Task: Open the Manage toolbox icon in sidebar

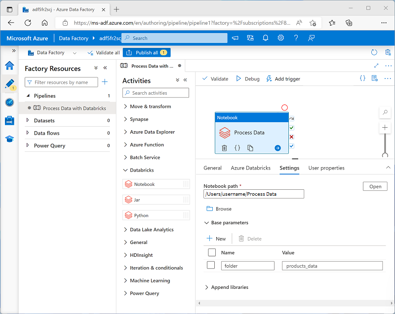Action: (x=9, y=120)
